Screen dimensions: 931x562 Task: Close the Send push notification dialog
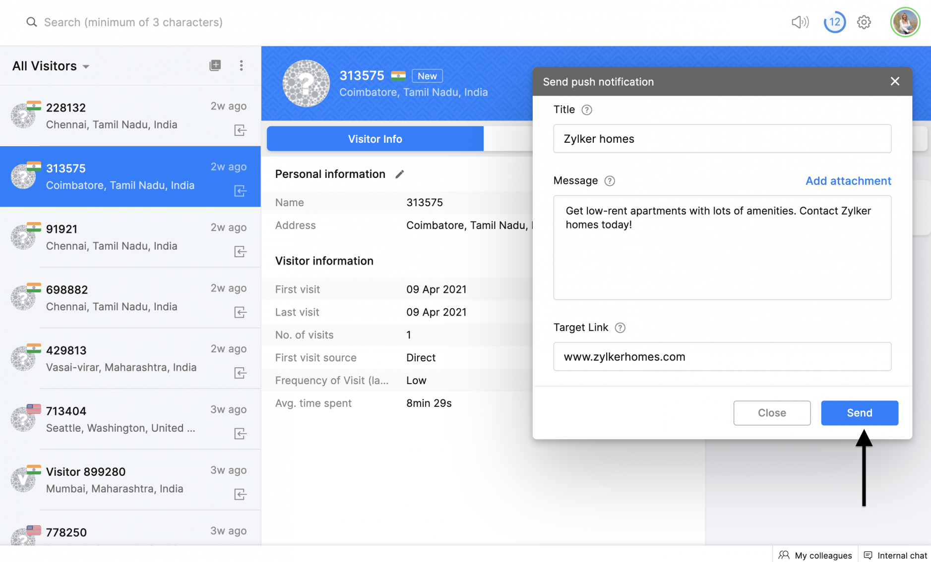[x=895, y=81]
